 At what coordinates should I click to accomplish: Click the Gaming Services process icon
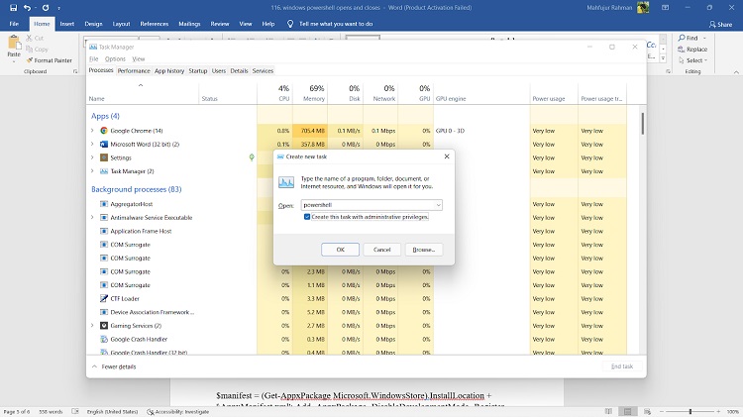(x=103, y=325)
